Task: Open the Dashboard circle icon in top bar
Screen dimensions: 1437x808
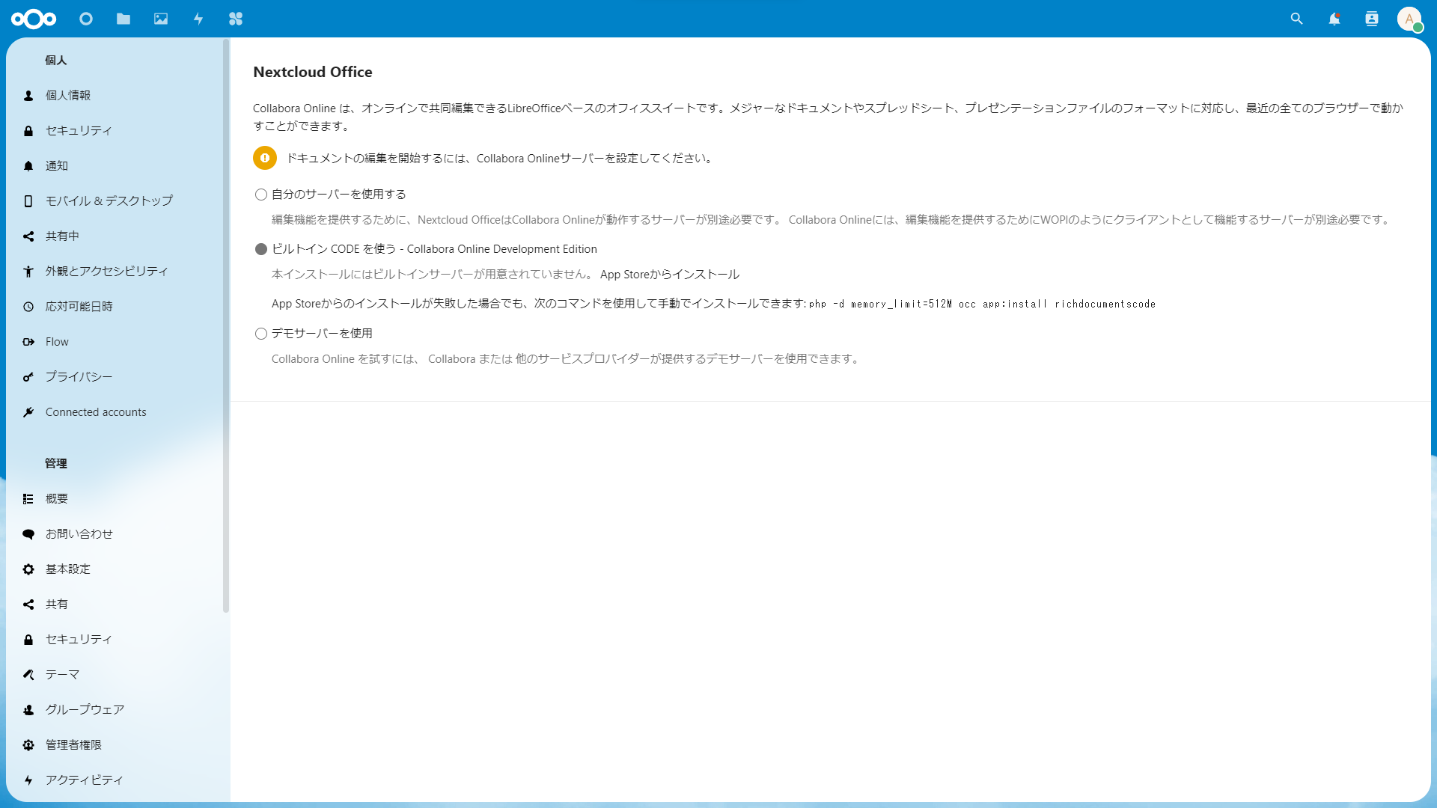Action: pyautogui.click(x=86, y=19)
